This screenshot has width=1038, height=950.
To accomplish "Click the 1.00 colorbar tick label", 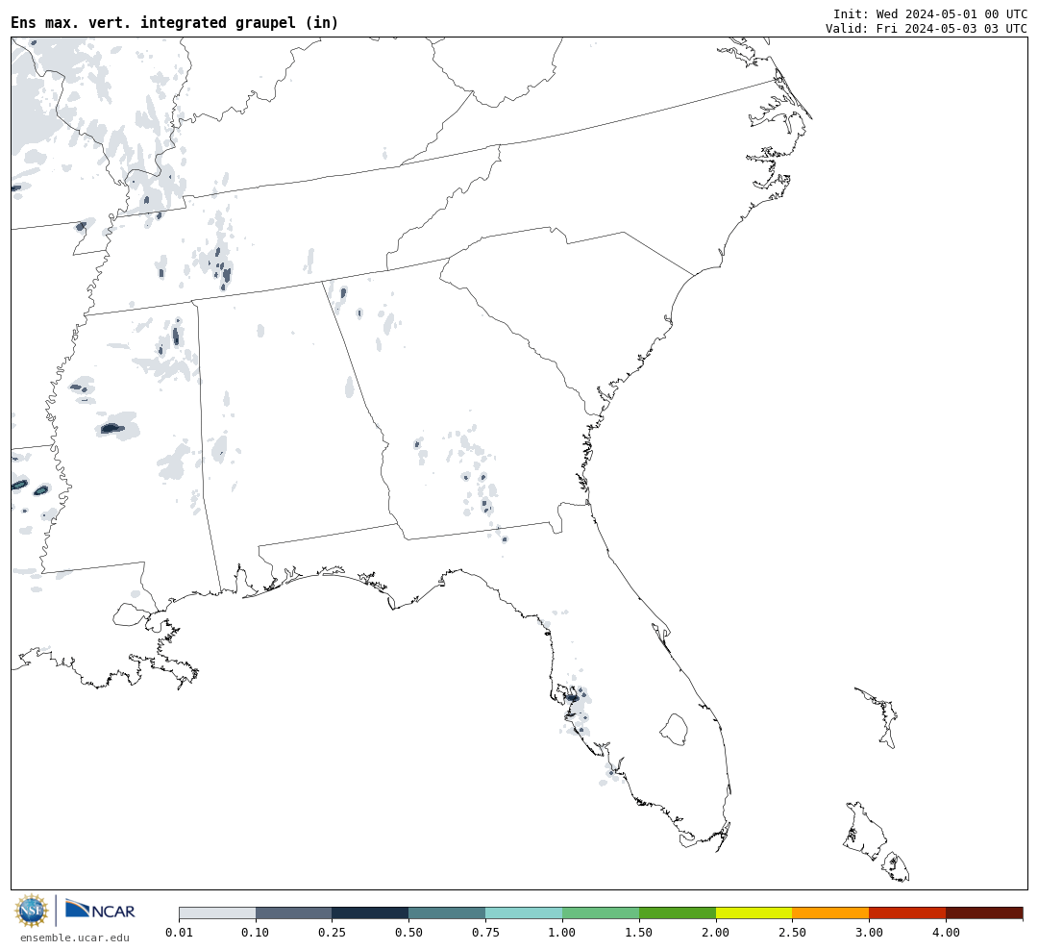I will pyautogui.click(x=562, y=932).
